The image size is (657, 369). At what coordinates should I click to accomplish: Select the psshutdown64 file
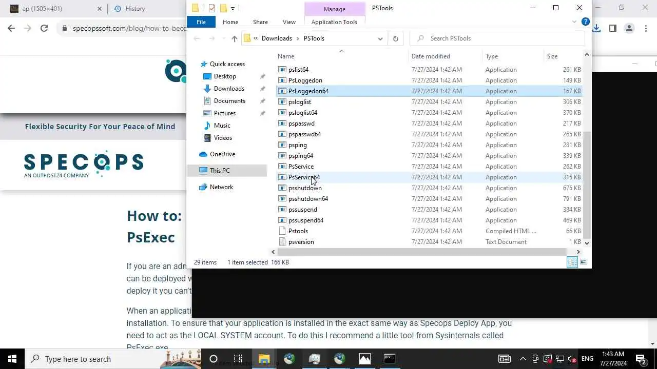(x=308, y=199)
